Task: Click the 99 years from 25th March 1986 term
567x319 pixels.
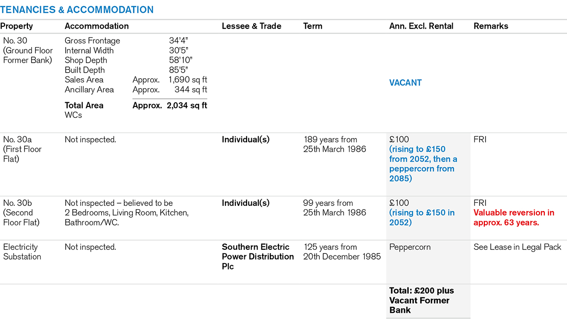Action: click(x=334, y=208)
